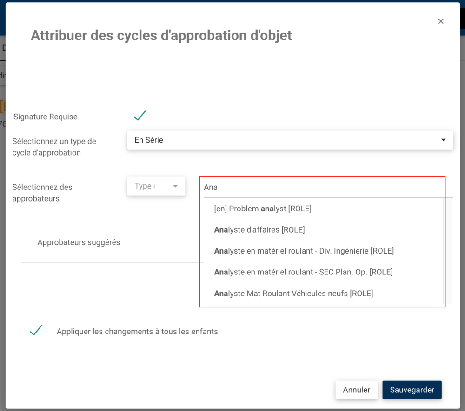Select [en] Problem analyst [ROLE] suggestion
This screenshot has width=465, height=411.
pos(263,209)
